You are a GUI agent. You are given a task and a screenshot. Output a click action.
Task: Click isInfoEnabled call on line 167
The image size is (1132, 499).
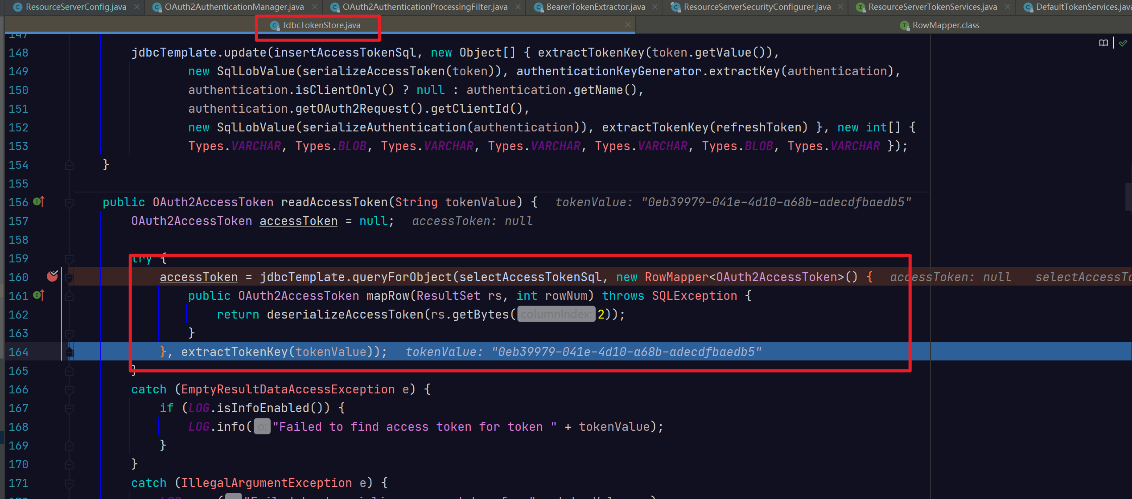pyautogui.click(x=263, y=408)
